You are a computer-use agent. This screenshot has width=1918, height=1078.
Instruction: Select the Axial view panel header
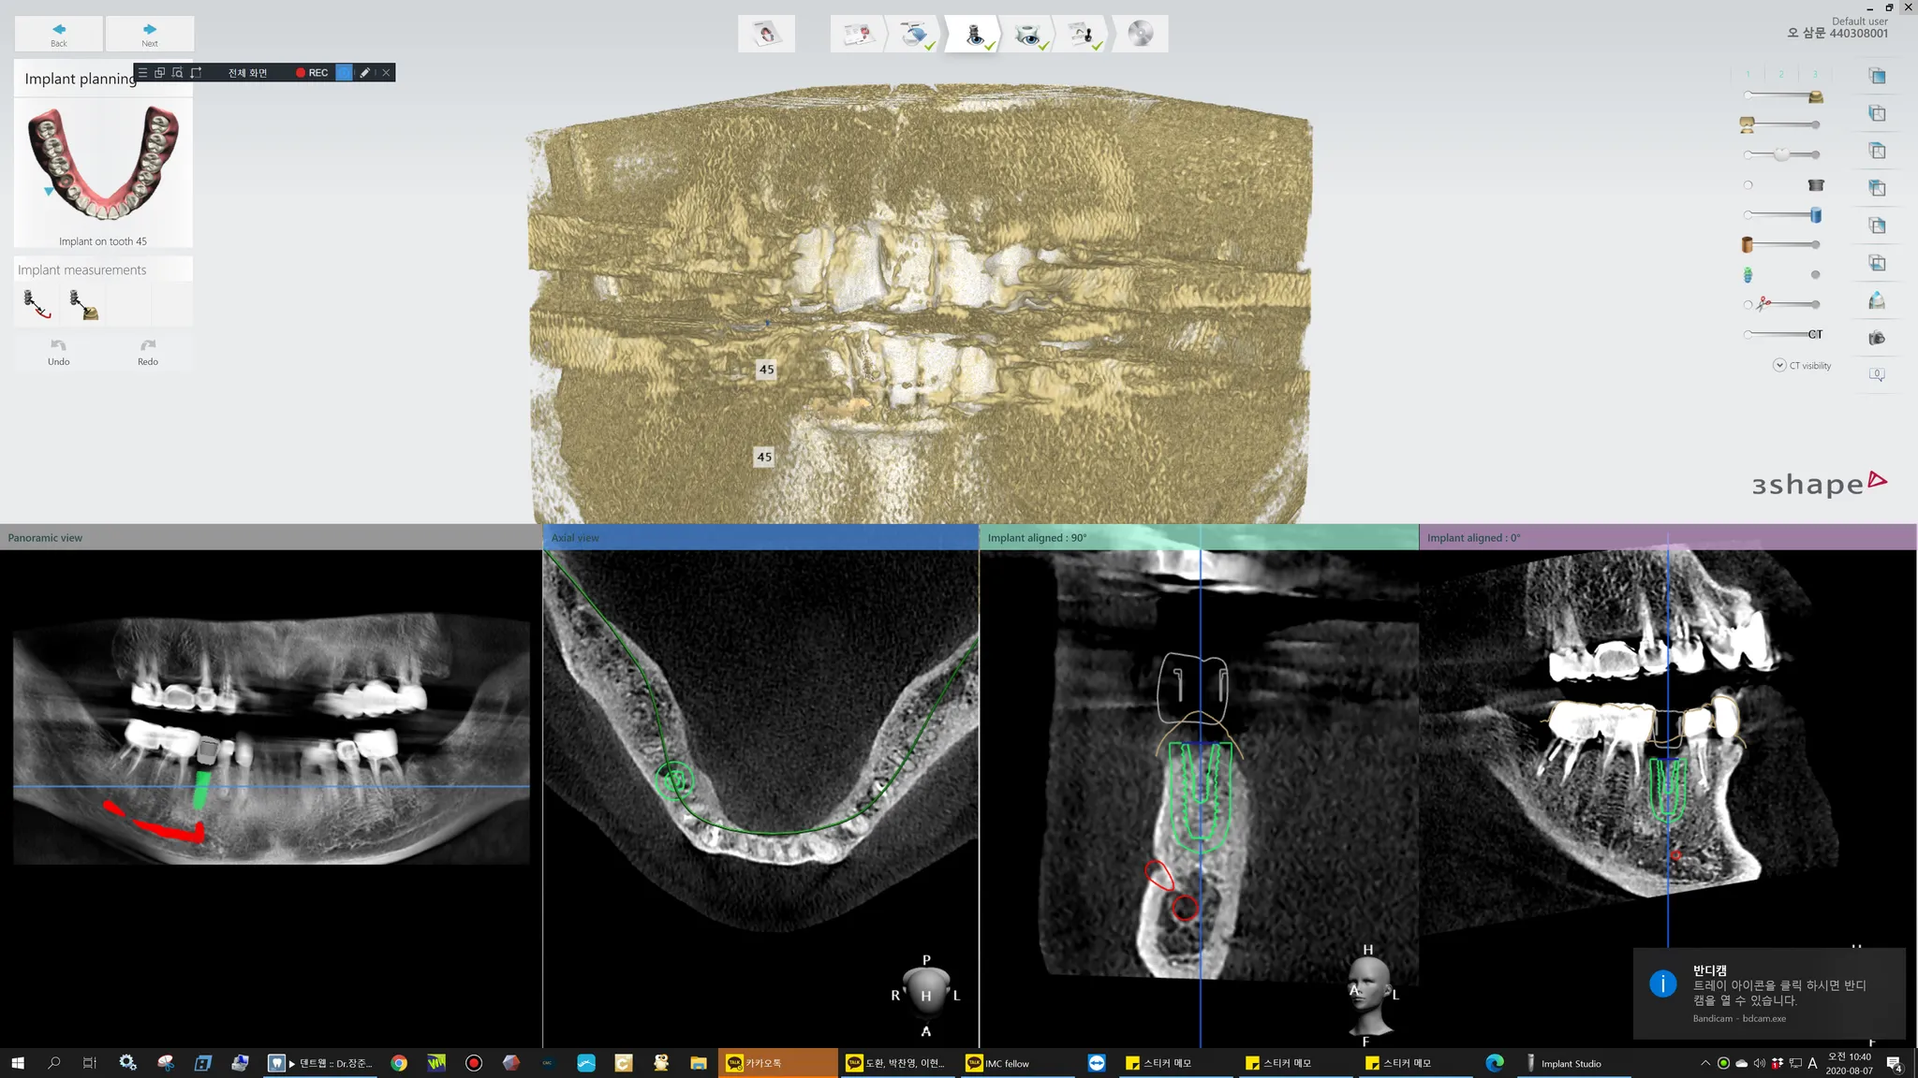pos(760,537)
